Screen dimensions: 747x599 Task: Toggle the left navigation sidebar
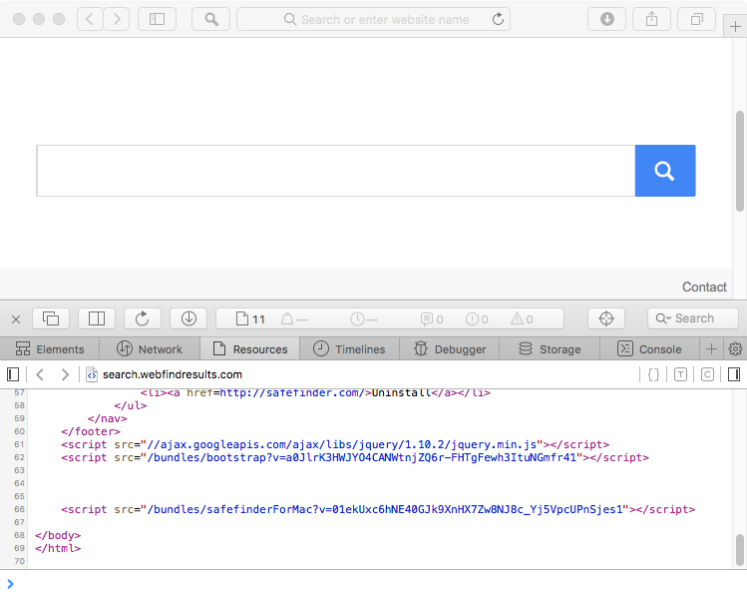click(13, 374)
